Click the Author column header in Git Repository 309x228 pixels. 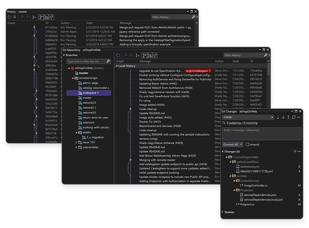click(x=219, y=61)
